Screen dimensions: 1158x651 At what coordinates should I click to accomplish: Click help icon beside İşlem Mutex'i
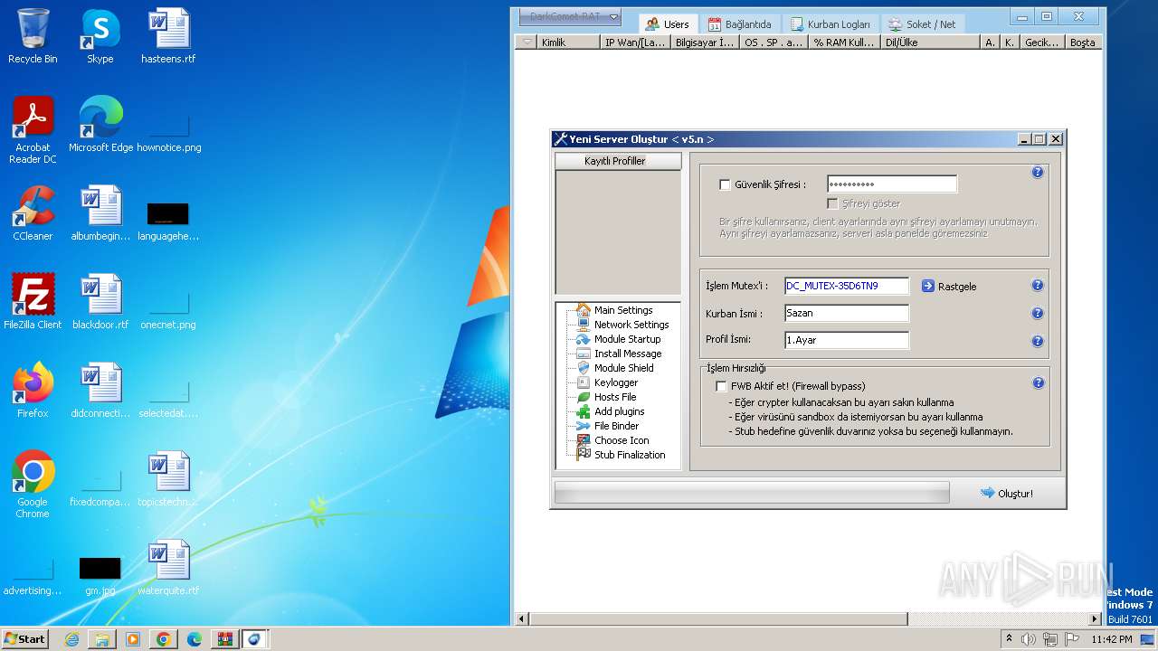pos(1038,285)
